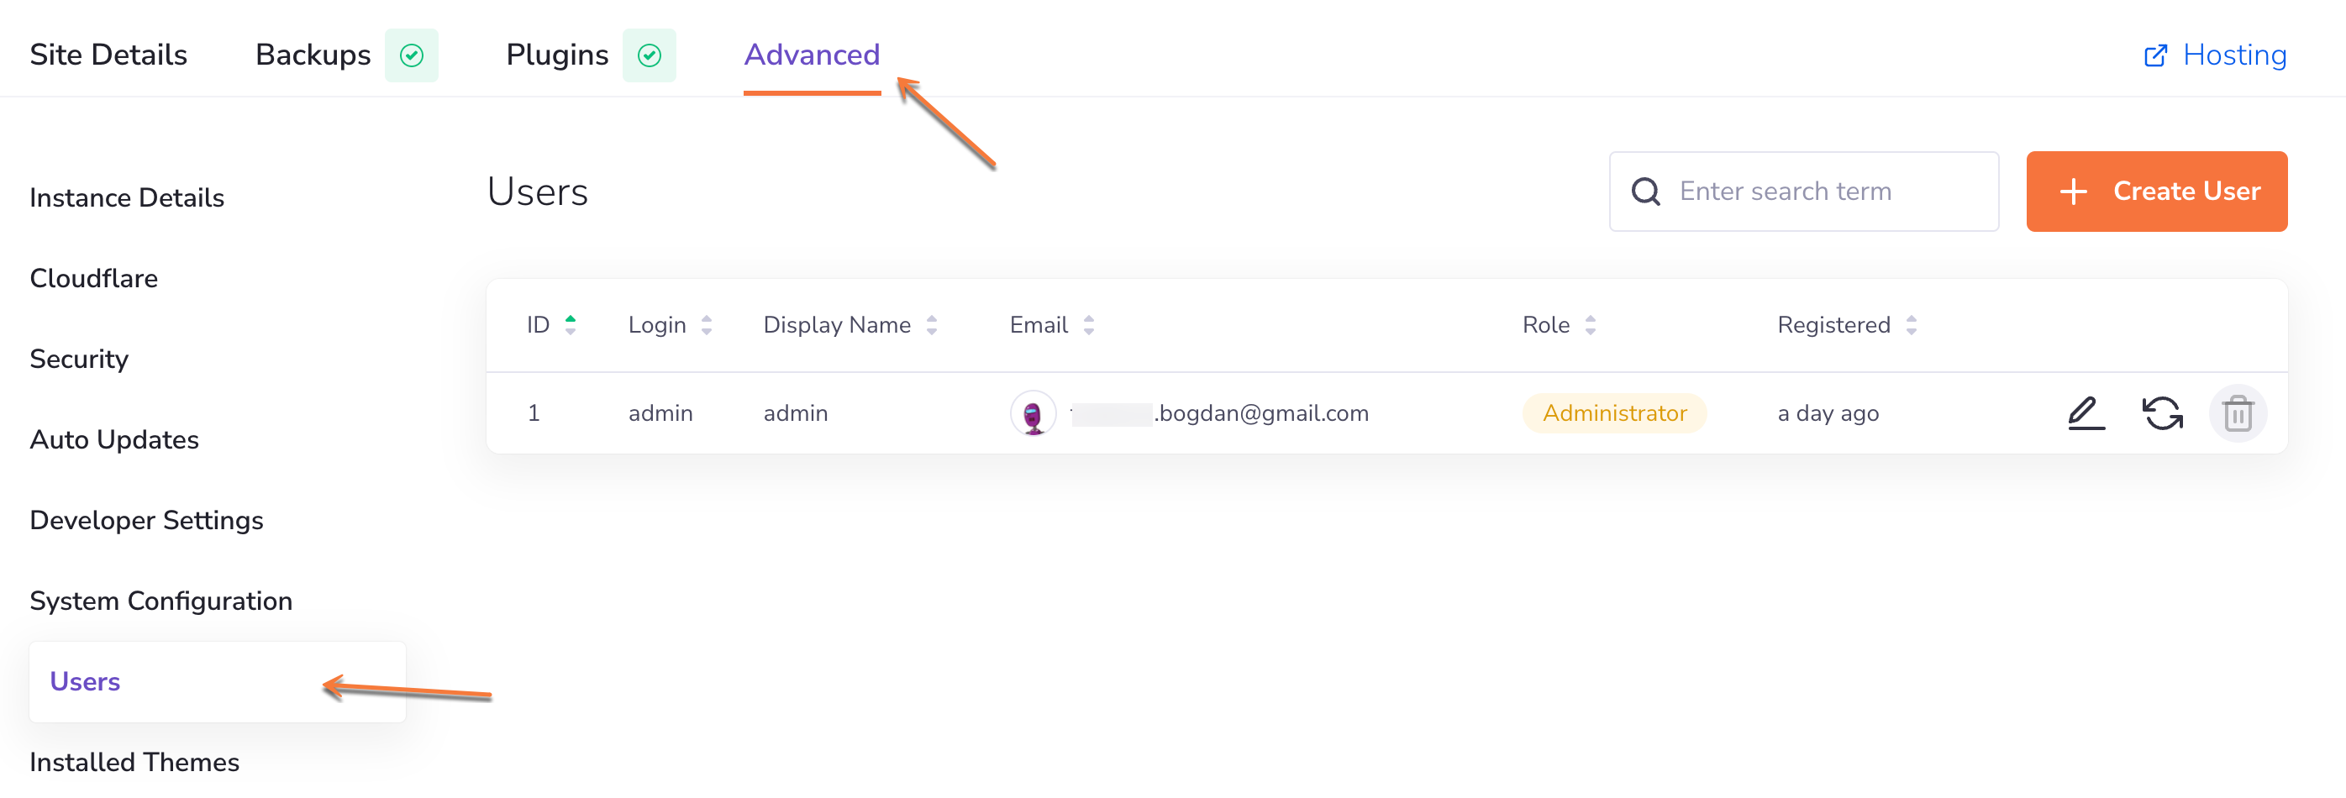Switch to the Advanced tab
The height and width of the screenshot is (798, 2346).
click(x=812, y=55)
